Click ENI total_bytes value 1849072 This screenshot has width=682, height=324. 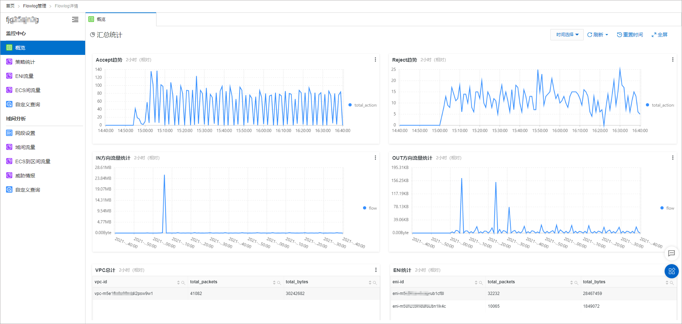pyautogui.click(x=591, y=306)
